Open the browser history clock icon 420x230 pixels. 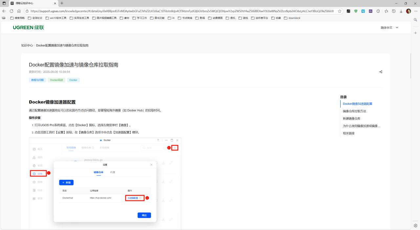[394, 11]
